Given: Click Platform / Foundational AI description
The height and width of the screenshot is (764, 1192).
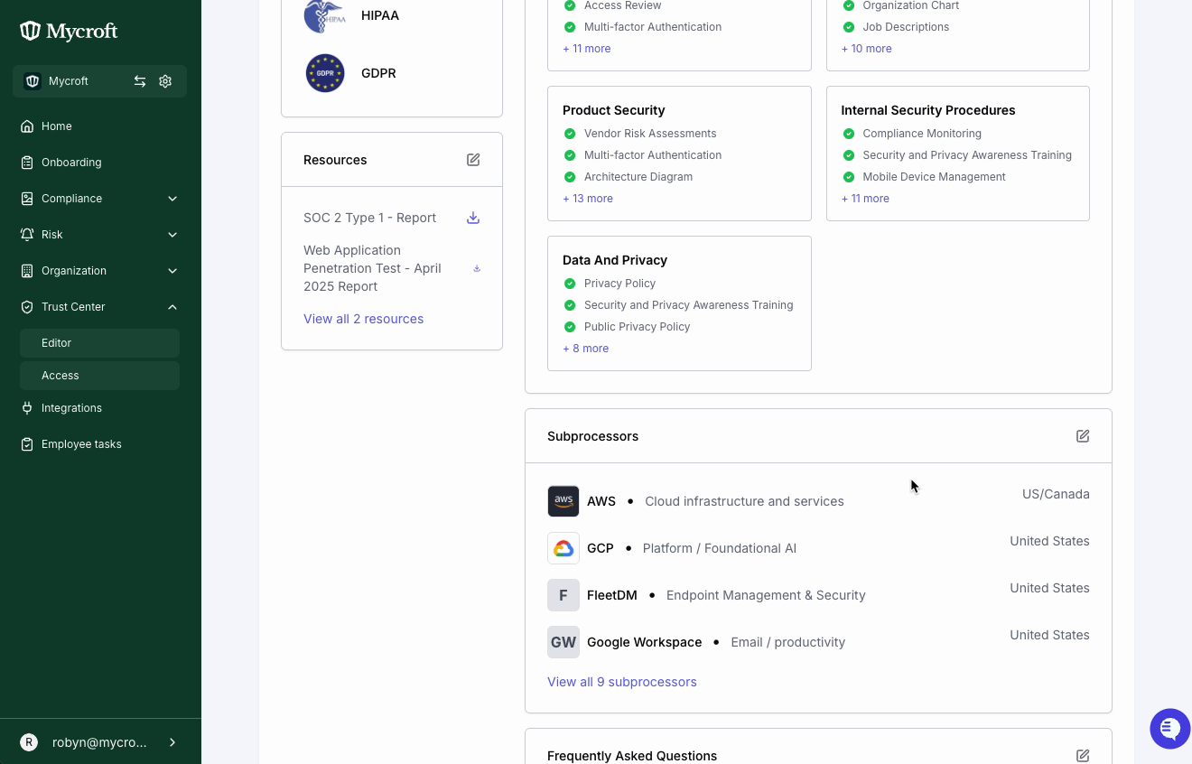Looking at the screenshot, I should [720, 548].
